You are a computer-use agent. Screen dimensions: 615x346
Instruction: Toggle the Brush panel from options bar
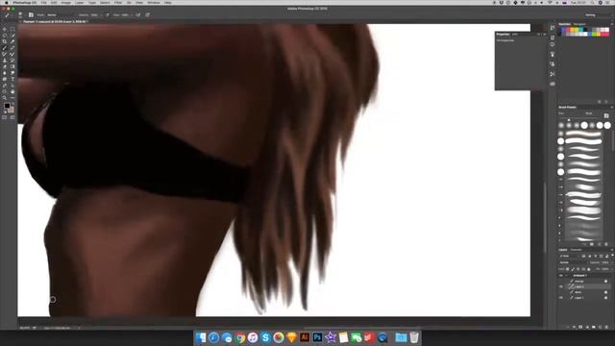click(x=31, y=15)
